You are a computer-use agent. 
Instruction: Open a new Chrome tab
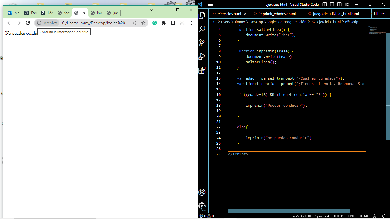127,13
